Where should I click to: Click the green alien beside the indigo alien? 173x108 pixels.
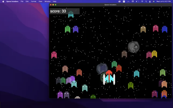68,29
